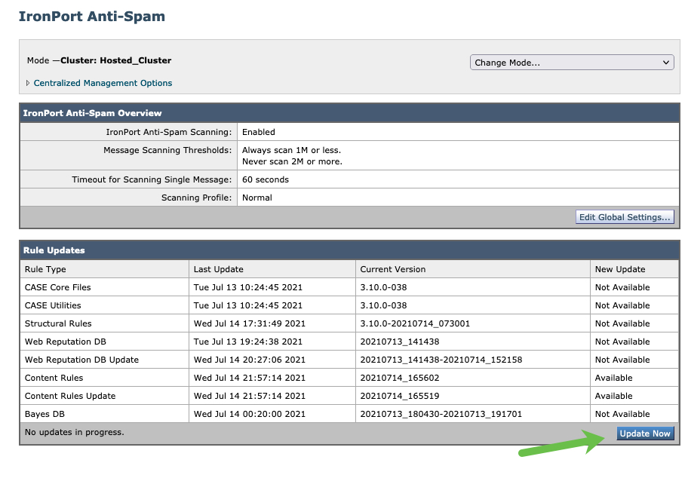Click the Enabled scanning status value
Image resolution: width=688 pixels, height=478 pixels.
click(x=259, y=132)
